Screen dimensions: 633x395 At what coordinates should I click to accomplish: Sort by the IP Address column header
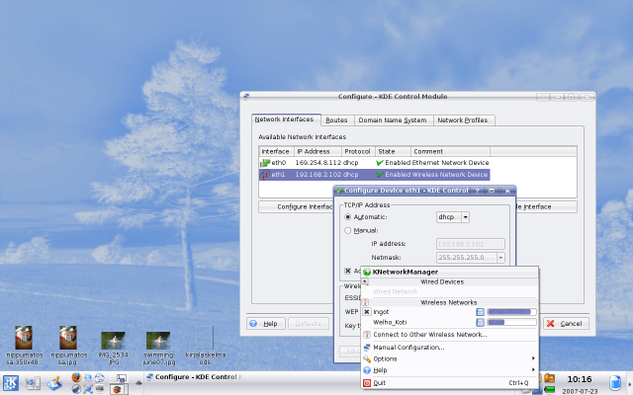(318, 151)
